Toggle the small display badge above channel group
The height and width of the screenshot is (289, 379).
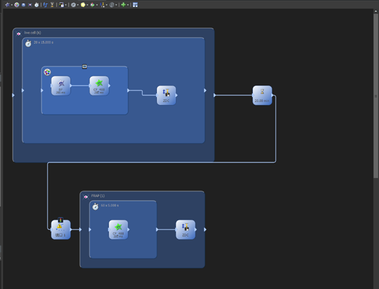84,66
